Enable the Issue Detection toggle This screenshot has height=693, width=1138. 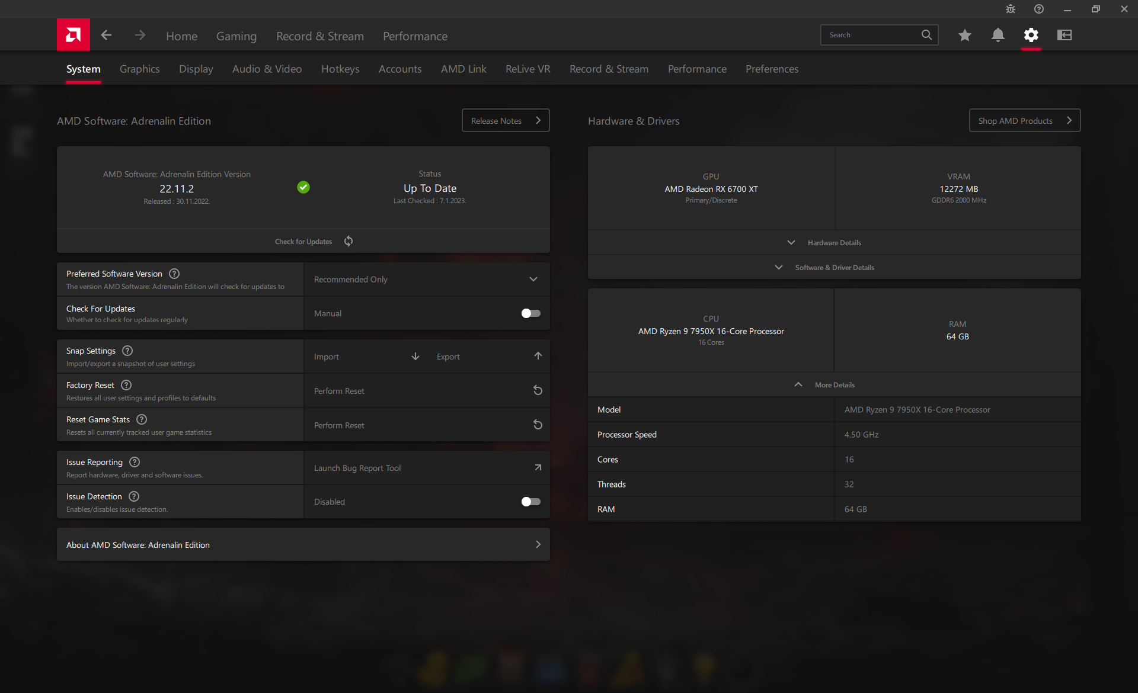point(530,502)
